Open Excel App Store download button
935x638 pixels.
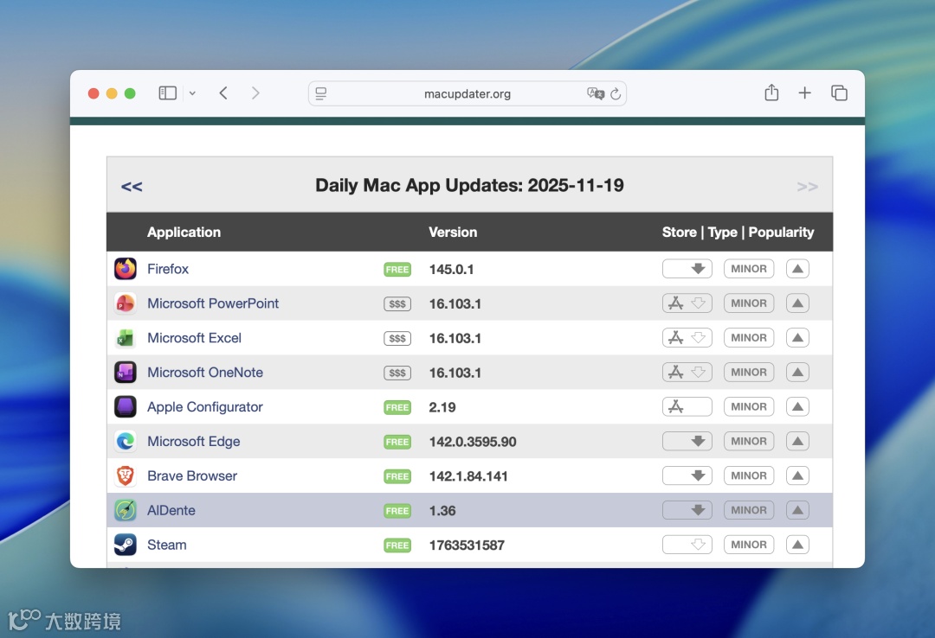point(687,338)
